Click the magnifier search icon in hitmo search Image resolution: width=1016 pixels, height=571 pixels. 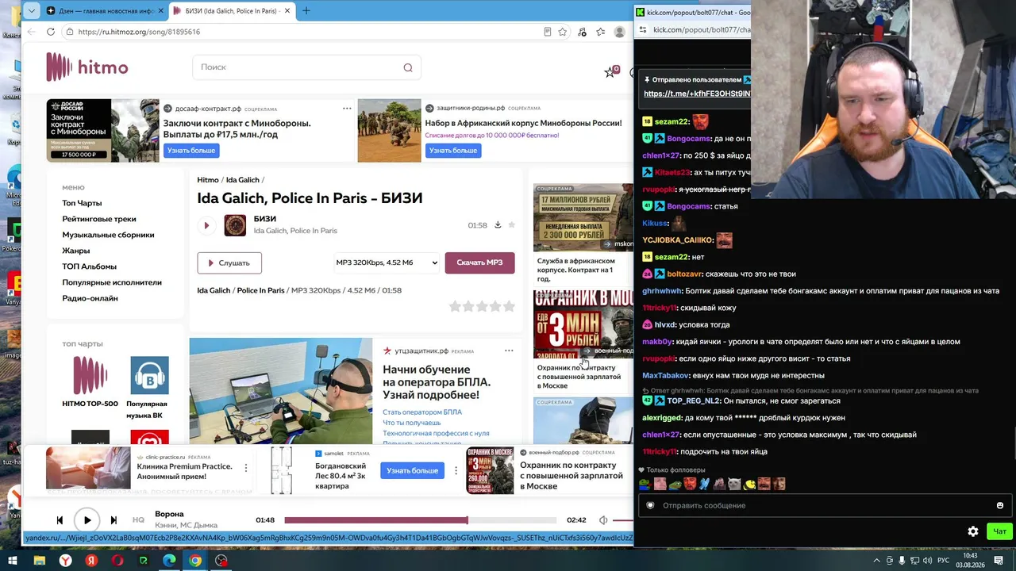click(408, 67)
